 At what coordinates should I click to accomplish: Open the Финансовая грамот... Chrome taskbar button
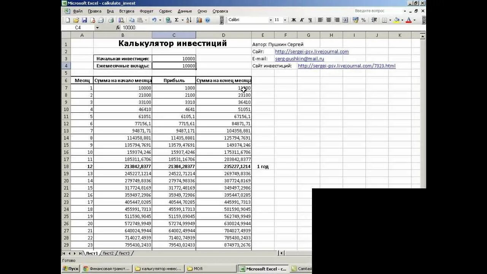[107, 269]
